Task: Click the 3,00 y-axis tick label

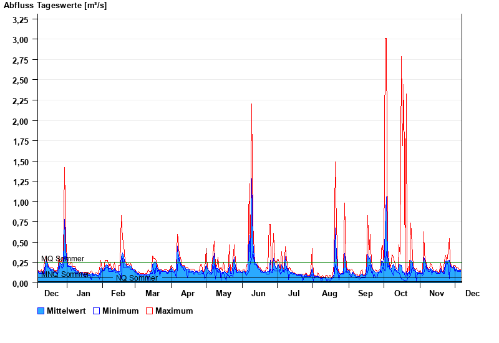Action: [20, 39]
